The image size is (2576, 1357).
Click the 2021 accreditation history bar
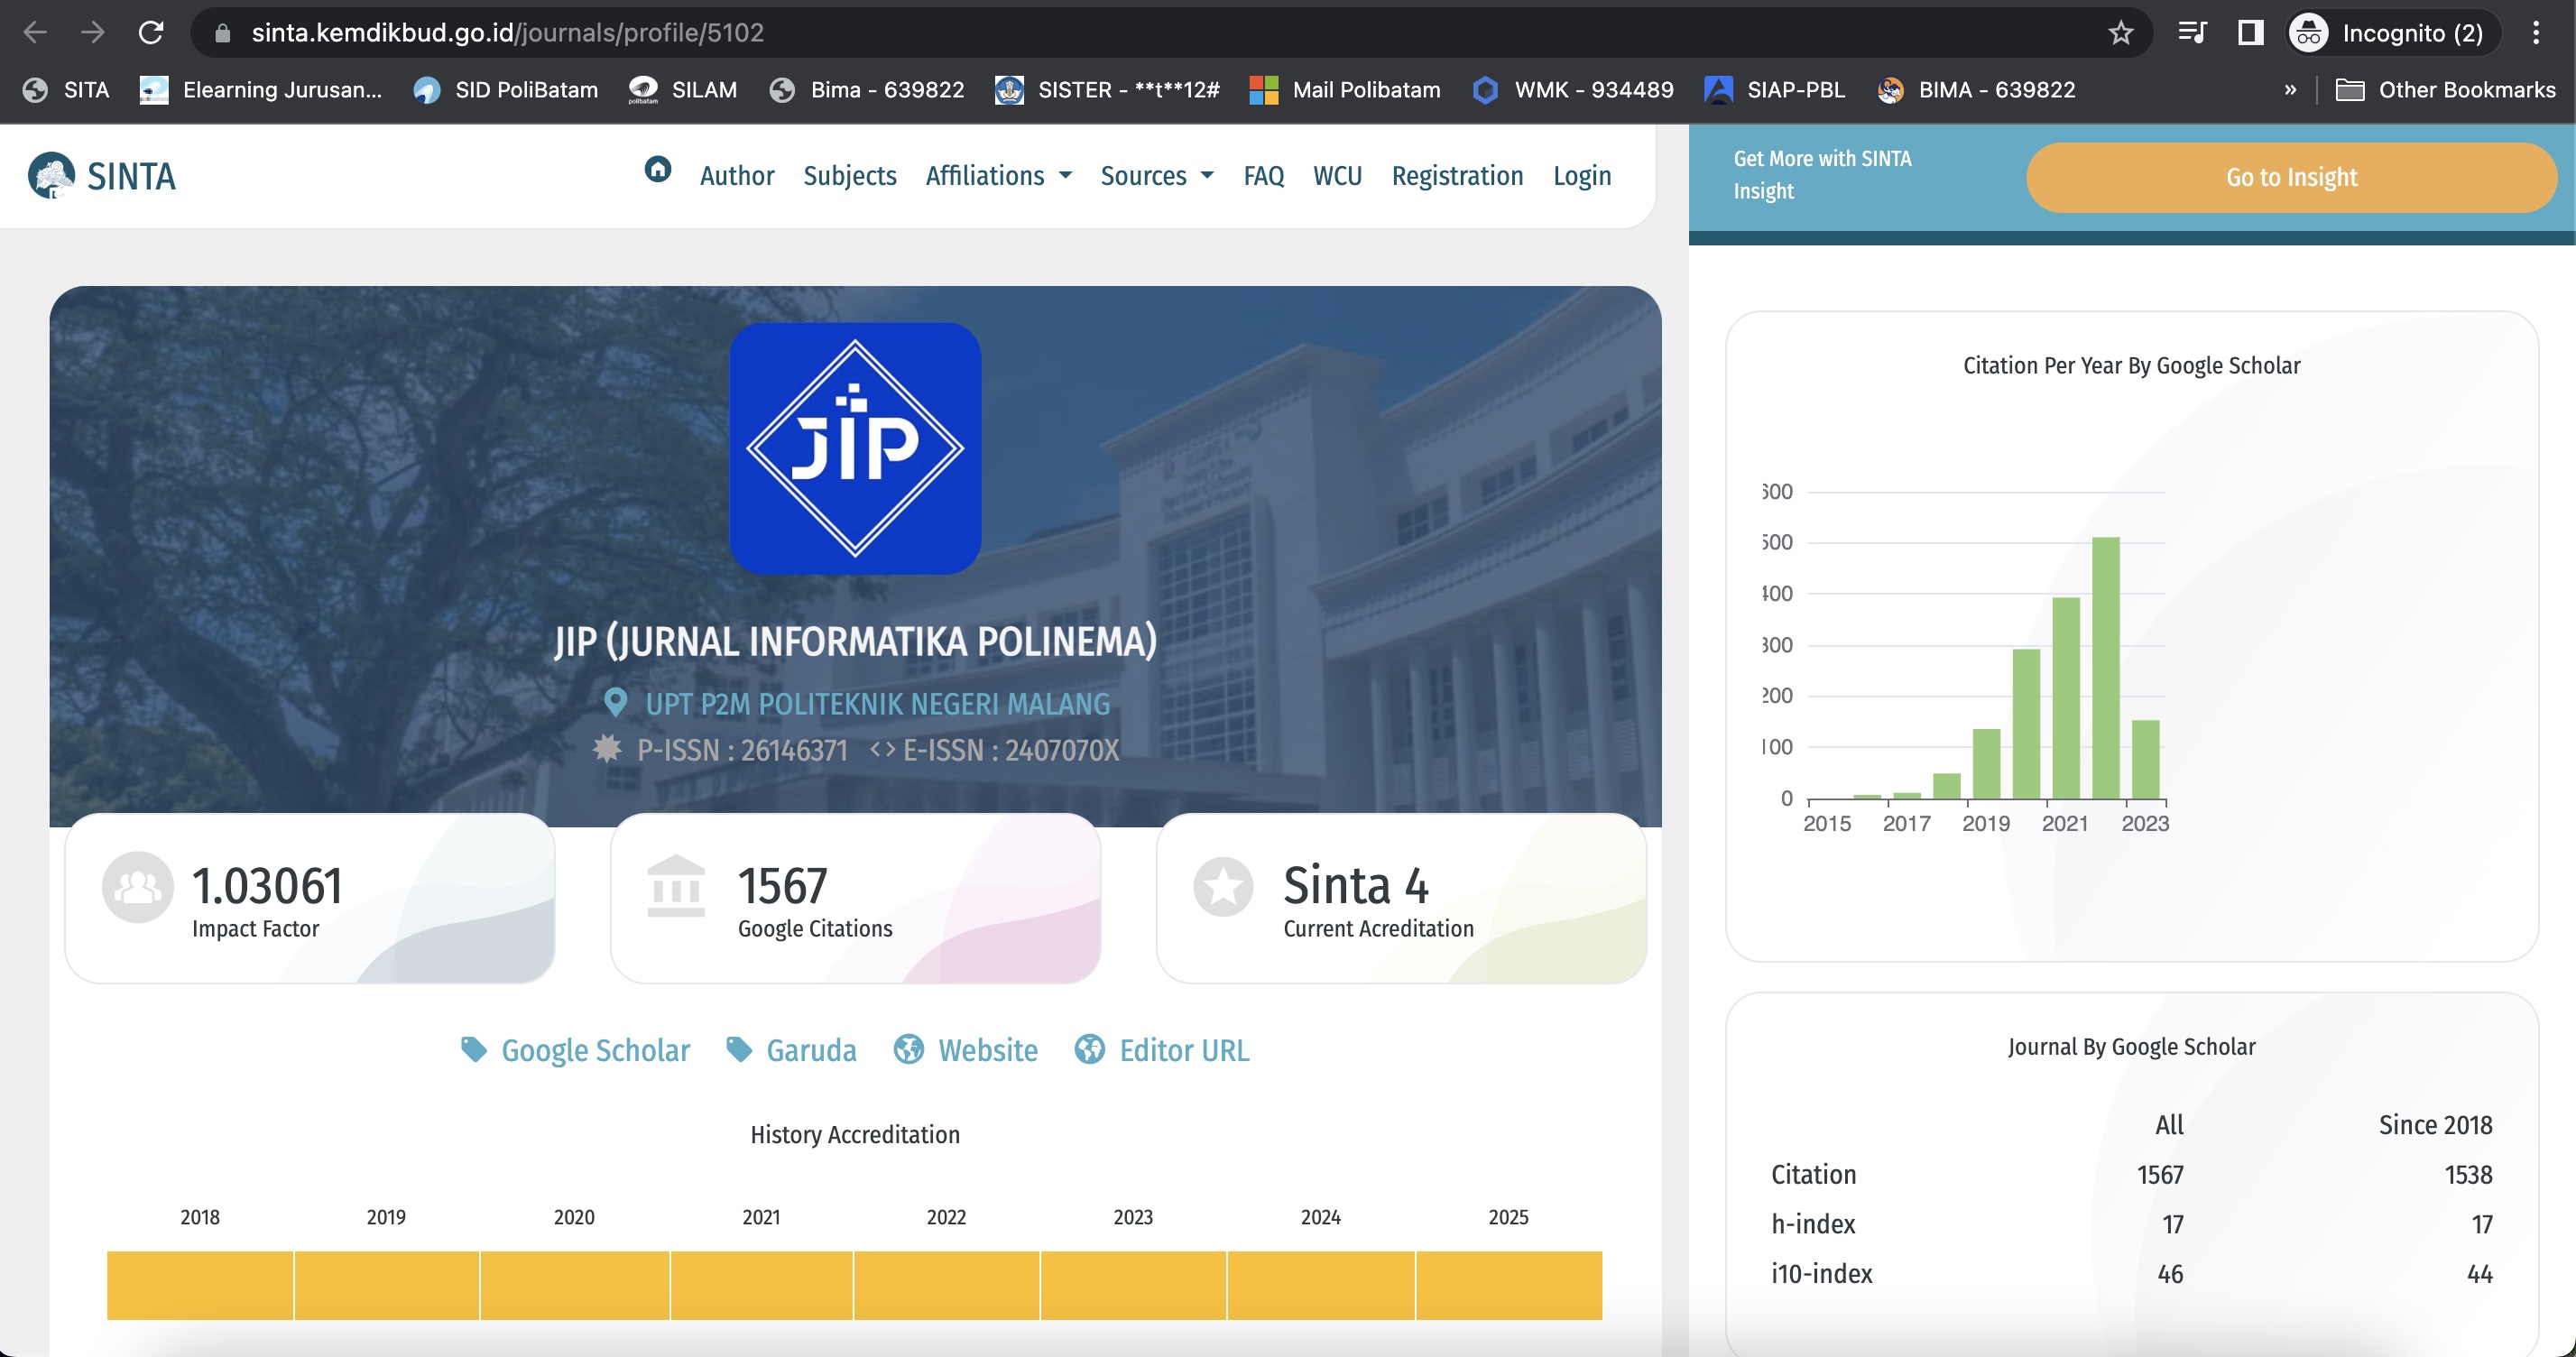tap(761, 1285)
